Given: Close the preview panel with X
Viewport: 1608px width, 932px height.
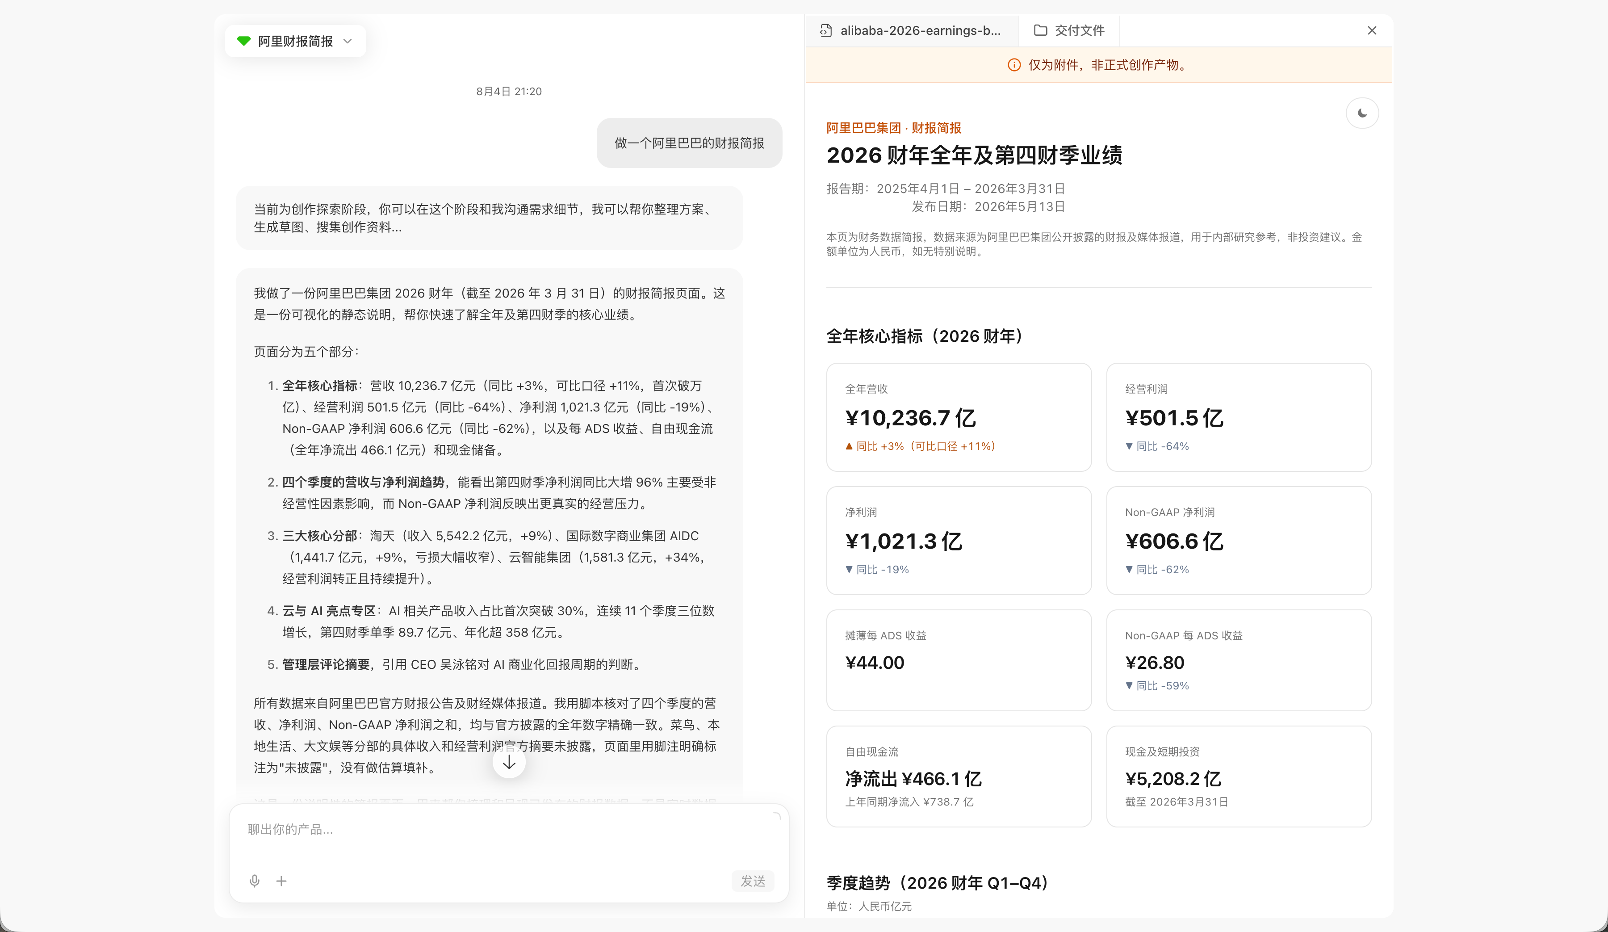Looking at the screenshot, I should coord(1372,30).
